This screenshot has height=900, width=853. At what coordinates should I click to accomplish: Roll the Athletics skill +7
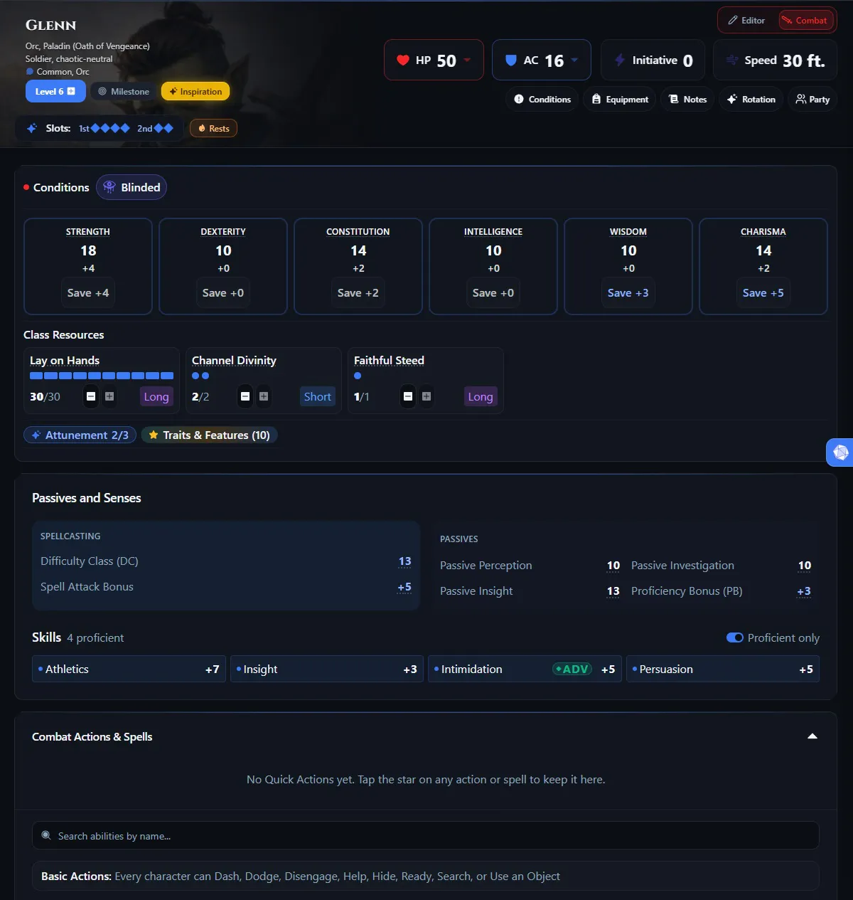[x=129, y=669]
